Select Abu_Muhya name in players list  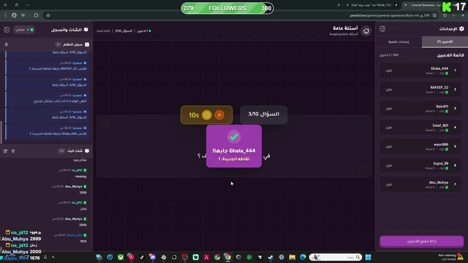click(x=438, y=182)
